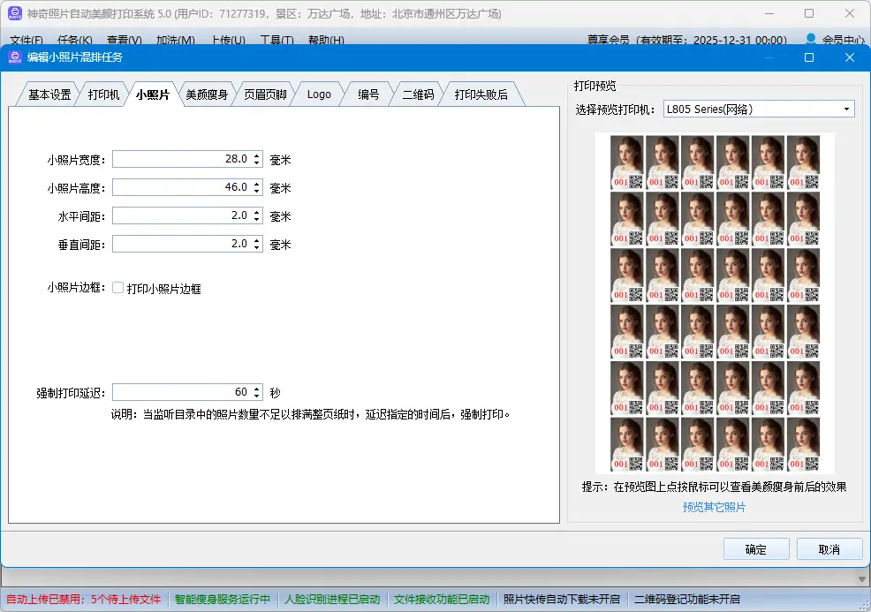Maximize the edit task dialog window
This screenshot has width=871, height=612.
click(808, 57)
